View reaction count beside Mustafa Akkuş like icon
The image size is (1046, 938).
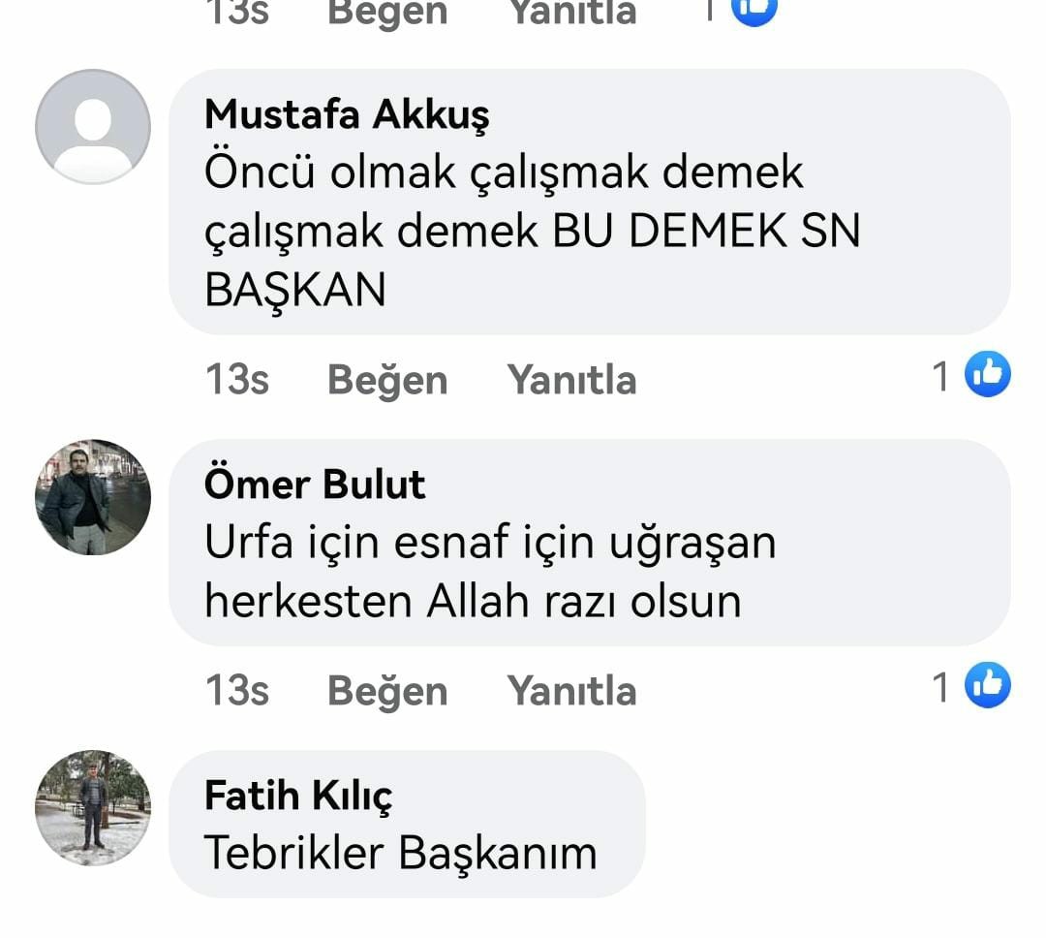[940, 377]
